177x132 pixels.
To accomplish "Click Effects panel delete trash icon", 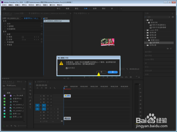I will 171,49.
